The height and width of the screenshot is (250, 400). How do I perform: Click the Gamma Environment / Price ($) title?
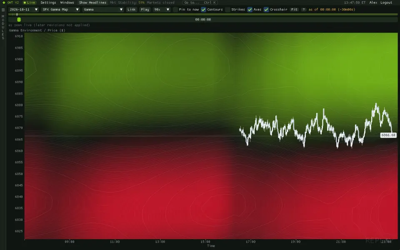[37, 30]
